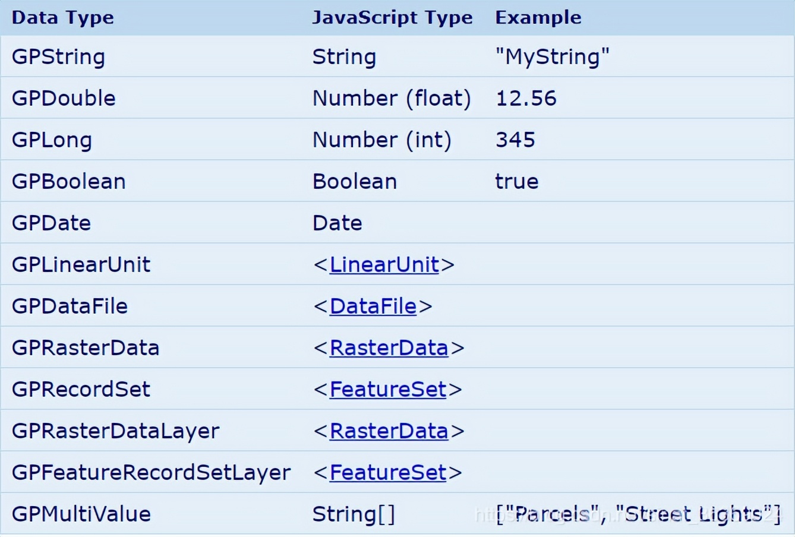Open the DataFile link
Screen dimensions: 795x537
(373, 306)
